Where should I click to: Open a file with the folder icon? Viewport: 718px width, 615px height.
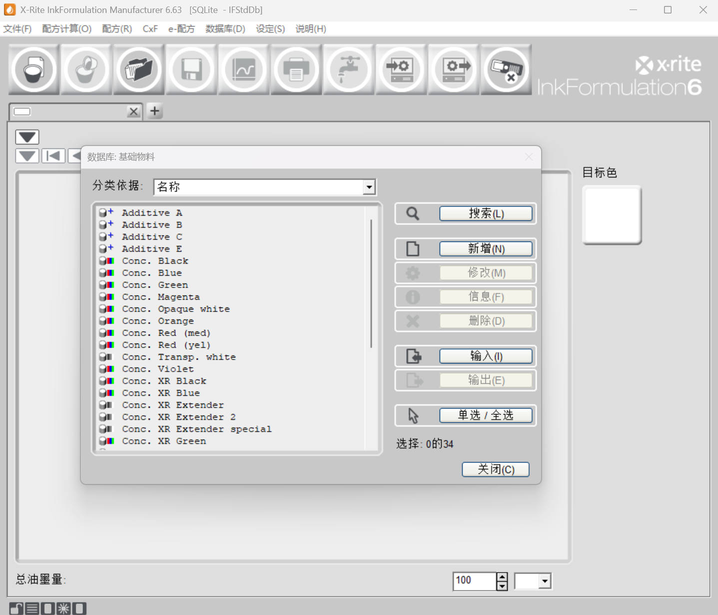[139, 69]
